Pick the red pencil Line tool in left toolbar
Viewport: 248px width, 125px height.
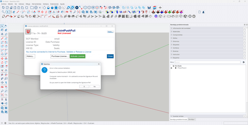[2, 39]
